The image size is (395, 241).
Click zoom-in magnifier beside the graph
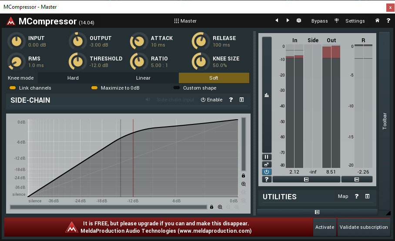pyautogui.click(x=244, y=184)
